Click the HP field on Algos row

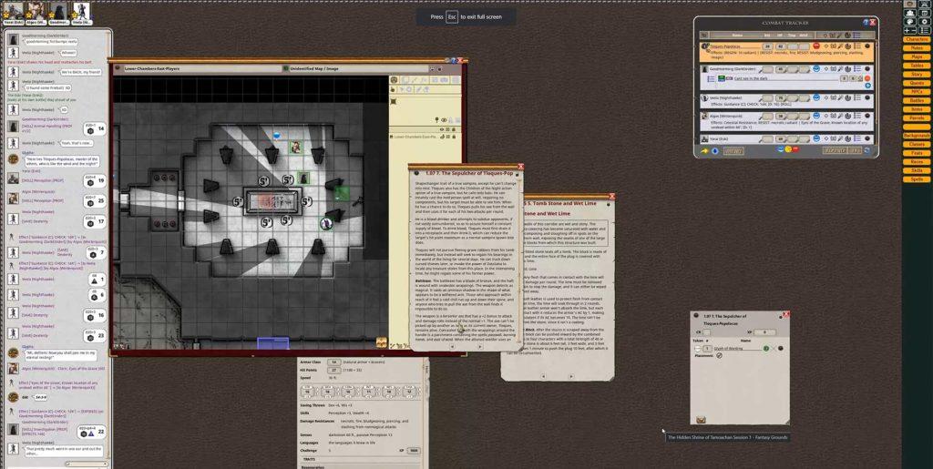click(x=781, y=116)
